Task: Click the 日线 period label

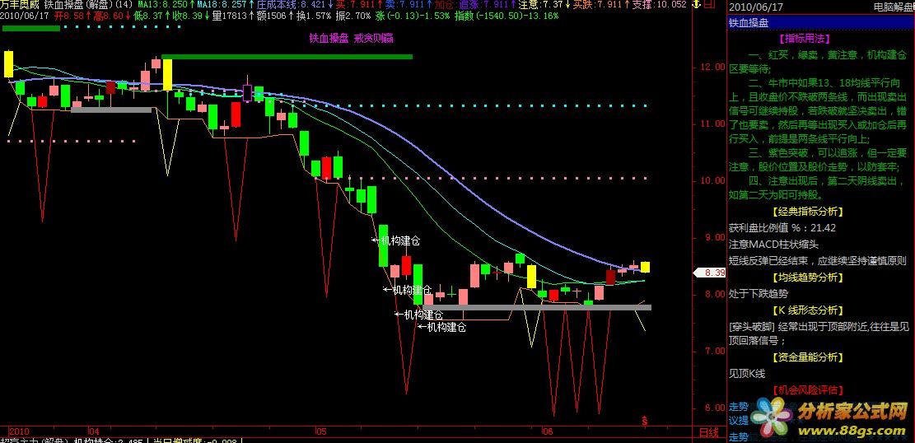Action: [707, 431]
